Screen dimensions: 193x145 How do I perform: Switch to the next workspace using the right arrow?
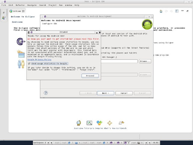coord(52,143)
